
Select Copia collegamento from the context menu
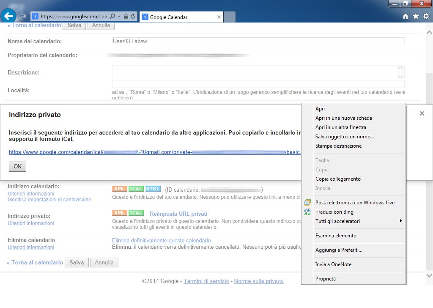(338, 179)
